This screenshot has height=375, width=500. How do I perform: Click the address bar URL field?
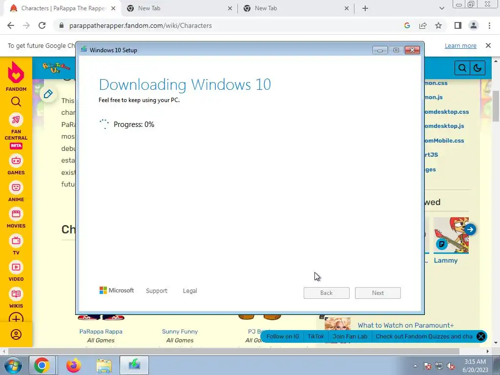(229, 25)
